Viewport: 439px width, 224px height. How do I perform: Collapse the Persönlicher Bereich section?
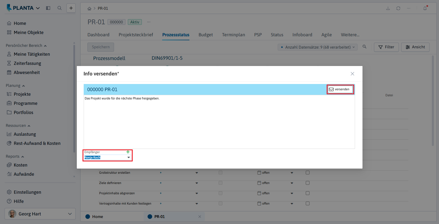click(x=26, y=45)
